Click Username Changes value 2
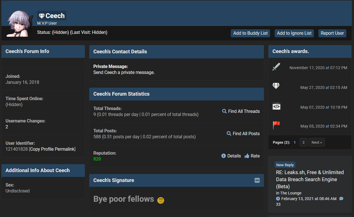The image size is (354, 217). [x=7, y=127]
